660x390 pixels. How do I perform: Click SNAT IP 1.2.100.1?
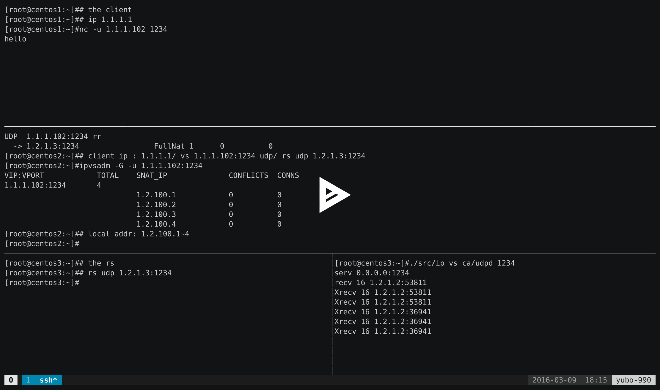click(156, 195)
